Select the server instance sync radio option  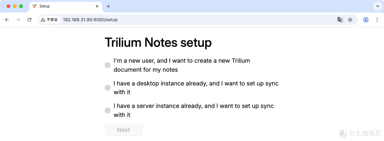coord(107,111)
